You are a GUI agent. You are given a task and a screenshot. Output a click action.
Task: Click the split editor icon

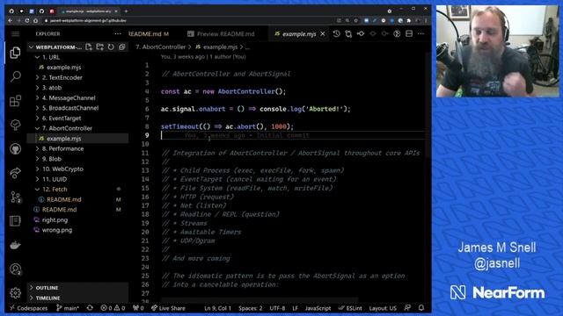point(409,33)
